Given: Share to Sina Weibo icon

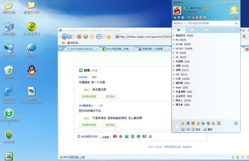Looking at the screenshot, I should point(121,136).
